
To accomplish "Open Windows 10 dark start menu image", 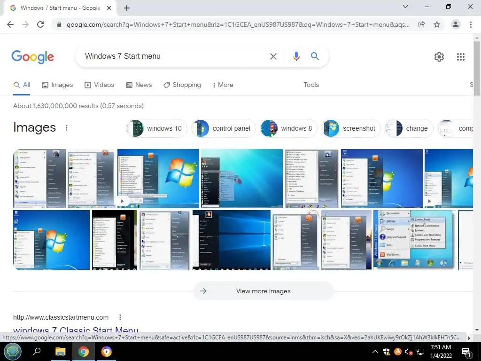I will click(x=231, y=240).
